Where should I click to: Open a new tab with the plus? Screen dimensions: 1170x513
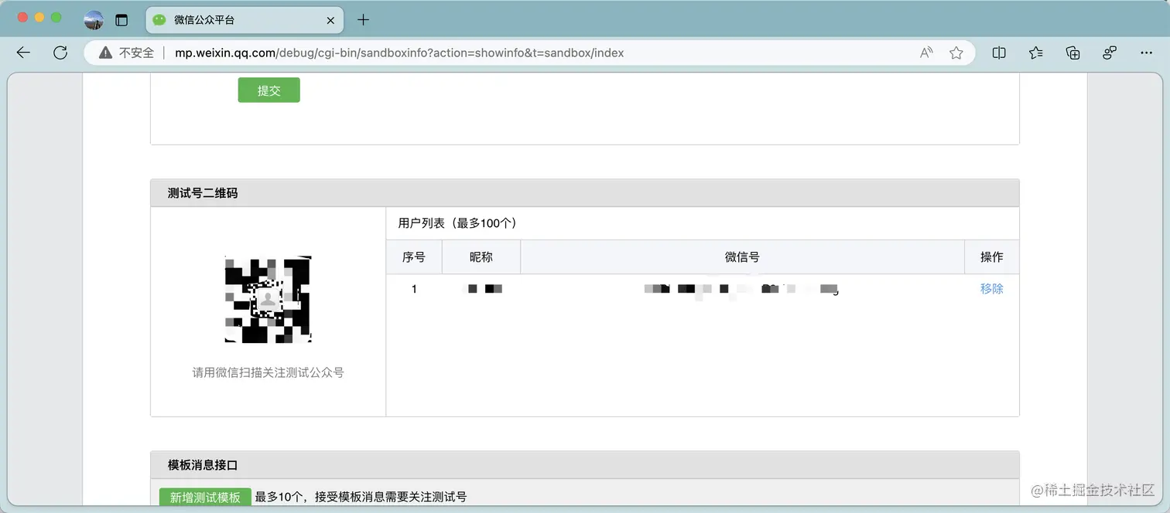(363, 19)
